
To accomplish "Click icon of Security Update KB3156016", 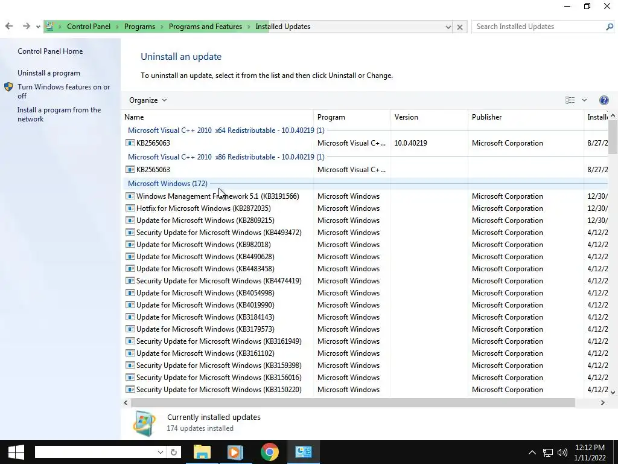I will (130, 377).
